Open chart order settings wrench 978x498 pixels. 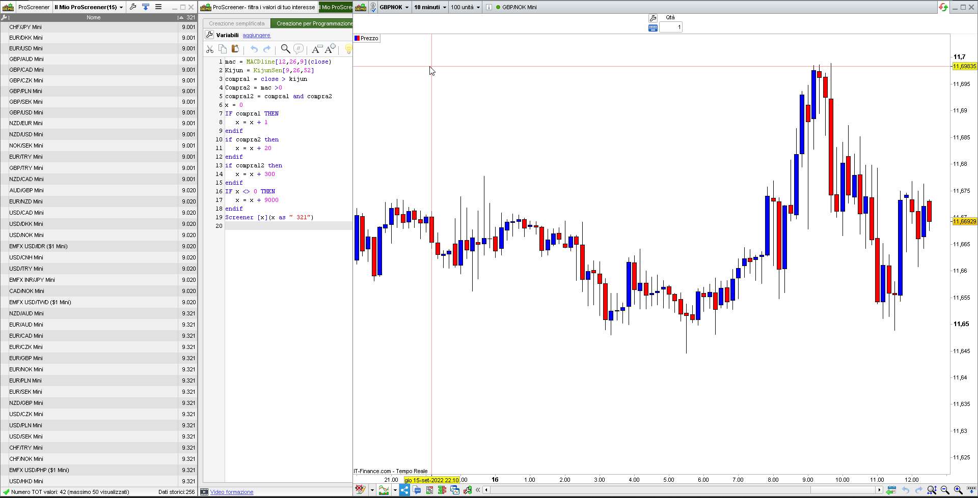[653, 18]
